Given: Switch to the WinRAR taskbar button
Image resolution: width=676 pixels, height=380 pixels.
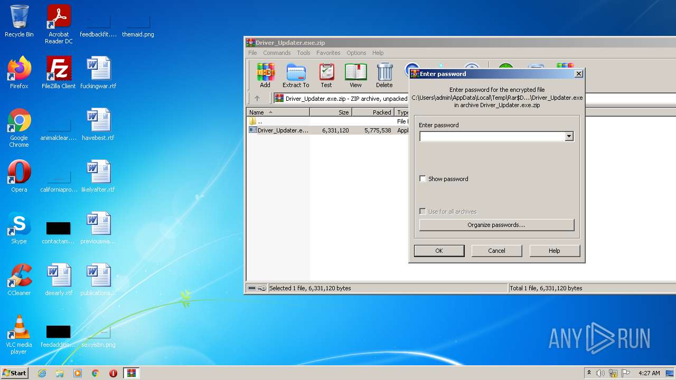Looking at the screenshot, I should [x=132, y=373].
